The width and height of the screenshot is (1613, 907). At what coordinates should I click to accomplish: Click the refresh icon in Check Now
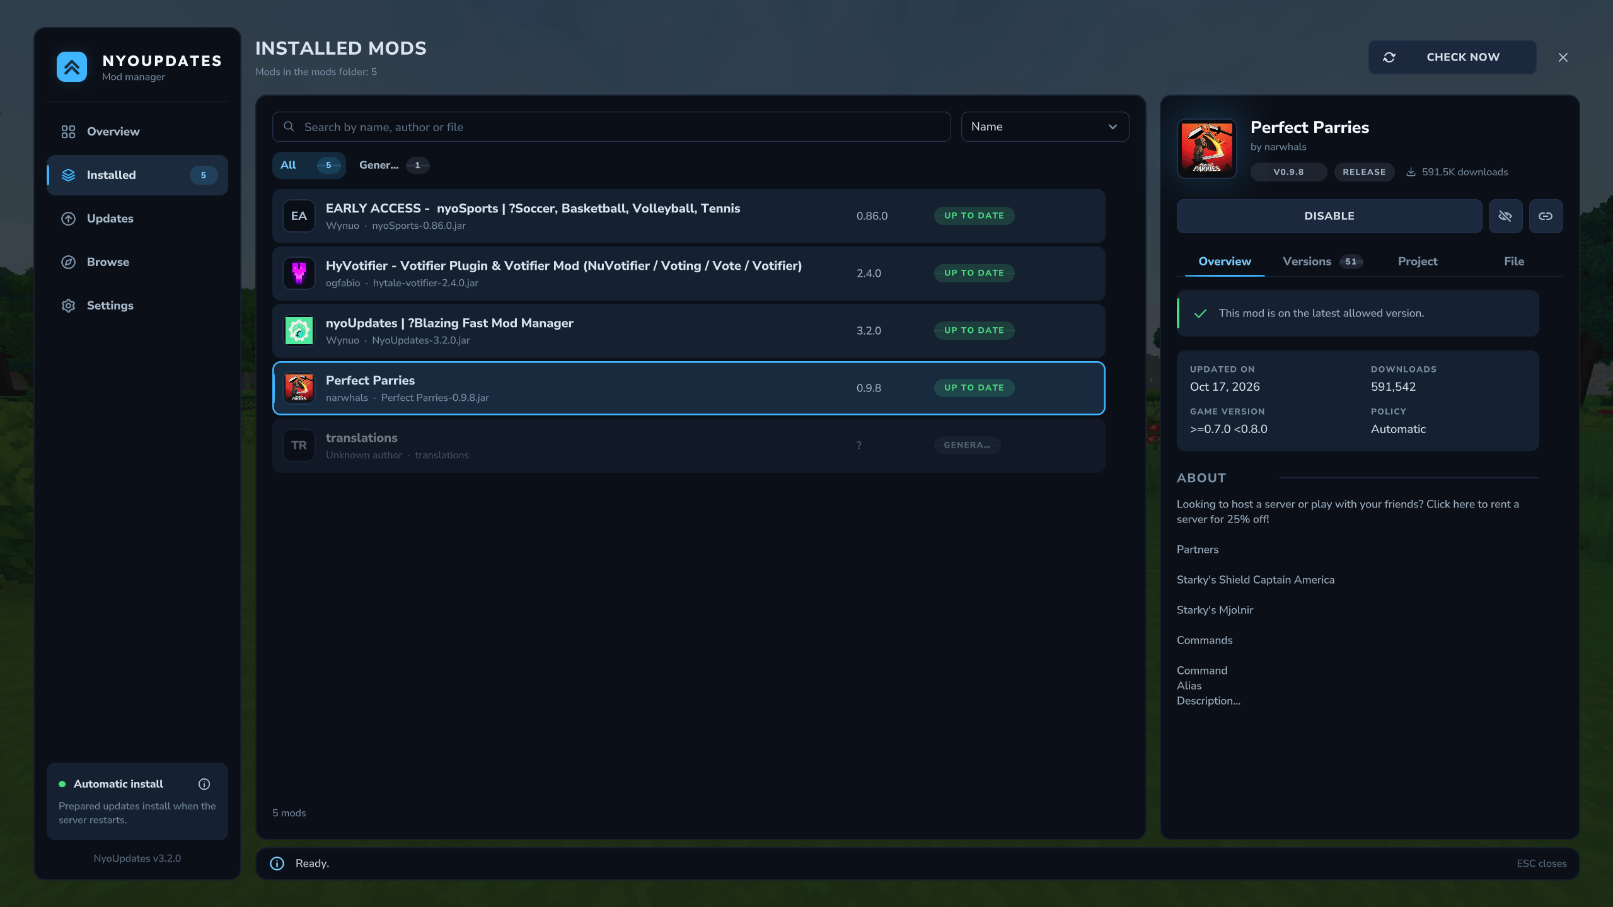pos(1389,57)
